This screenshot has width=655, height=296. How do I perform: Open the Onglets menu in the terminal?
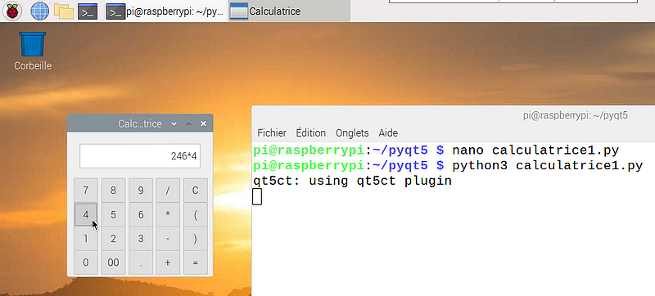[x=352, y=133]
